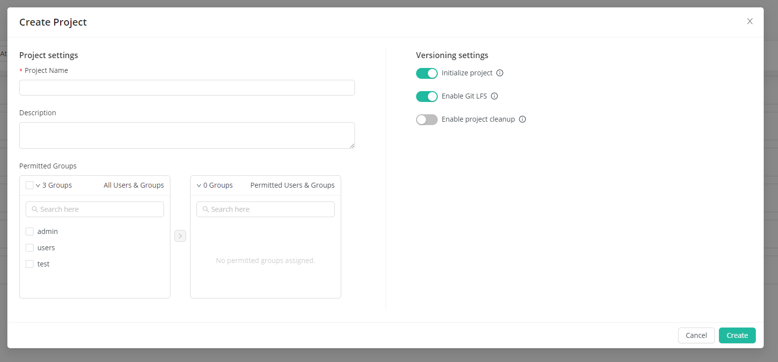
Task: Disable the Enable Git LFS switch
Action: click(x=426, y=97)
